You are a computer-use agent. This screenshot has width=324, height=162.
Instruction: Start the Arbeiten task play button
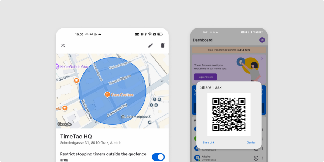pyautogui.click(x=256, y=158)
